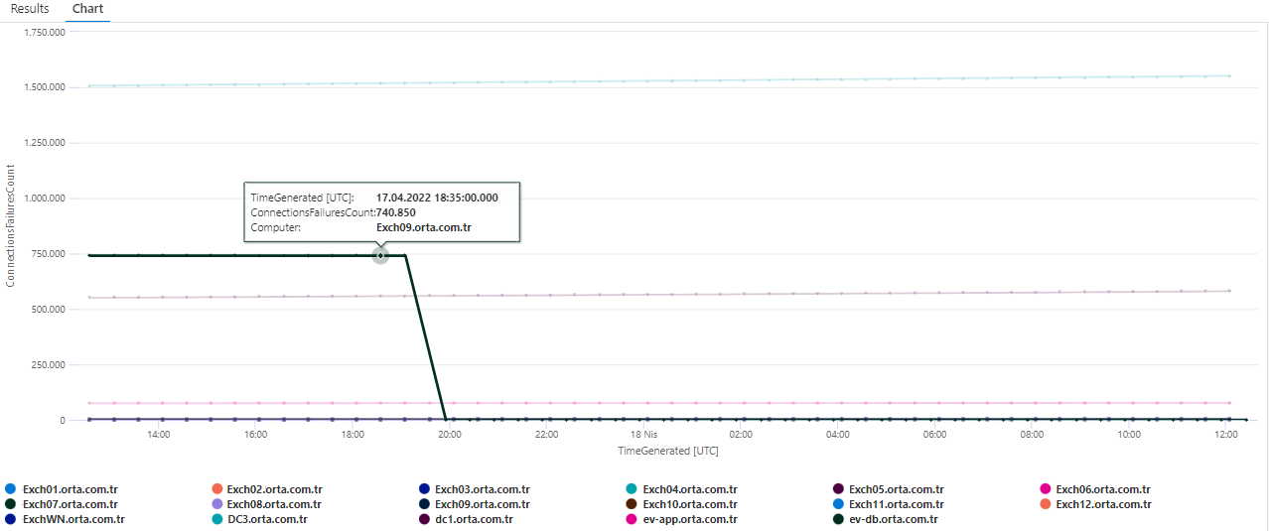Click the 250.000 y-axis label
Screen dimensions: 1269x531
coord(49,365)
